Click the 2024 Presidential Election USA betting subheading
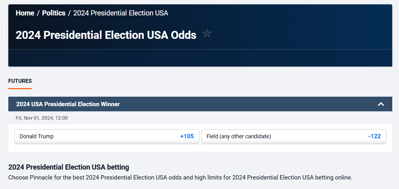Image resolution: width=399 pixels, height=189 pixels. (x=69, y=167)
